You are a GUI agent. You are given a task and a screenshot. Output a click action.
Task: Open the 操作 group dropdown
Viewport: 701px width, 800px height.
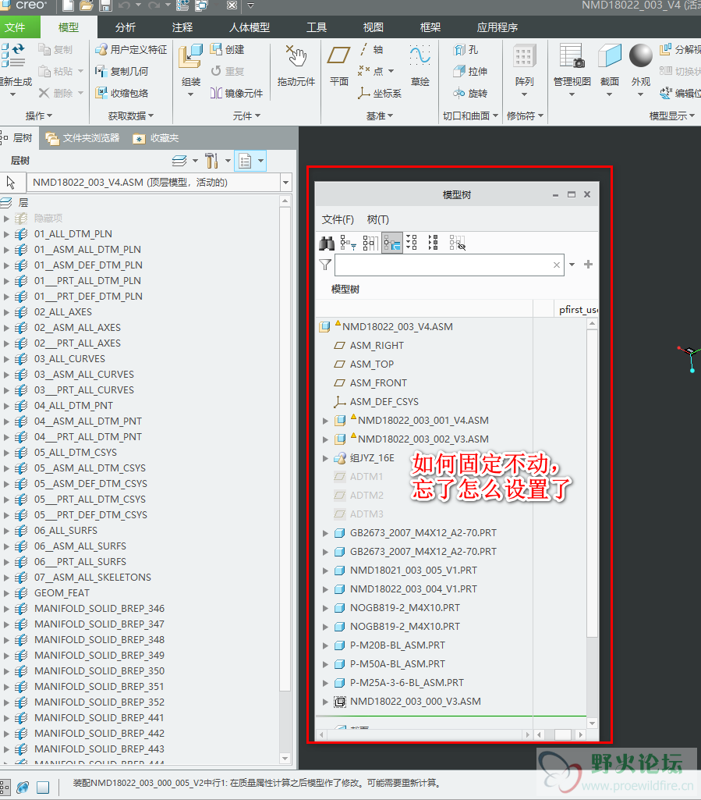[x=39, y=116]
